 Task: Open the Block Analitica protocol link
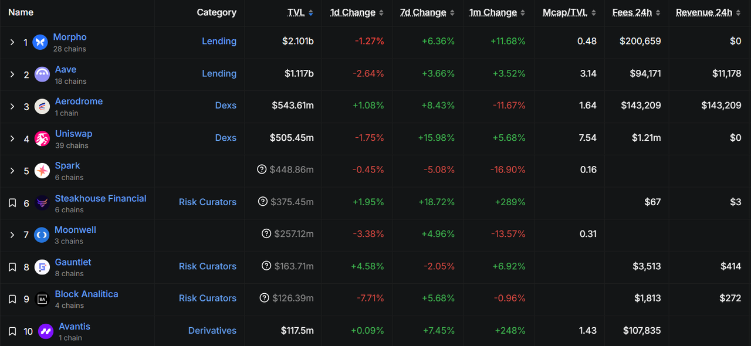coord(86,294)
